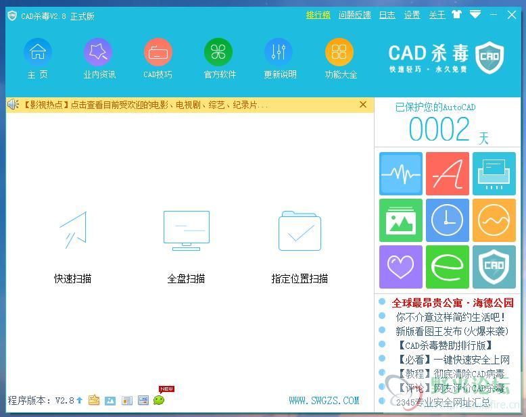Viewport: 526px width, 417px height.
Task: Click the news list icon in status bar
Action: (127, 401)
